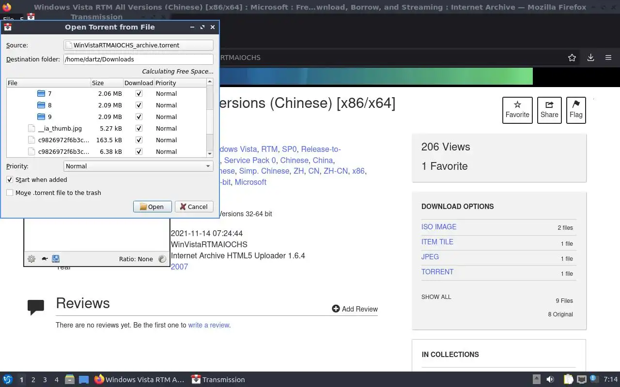Click the Simp. Chinese topic link
Image resolution: width=620 pixels, height=387 pixels.
[x=264, y=171]
